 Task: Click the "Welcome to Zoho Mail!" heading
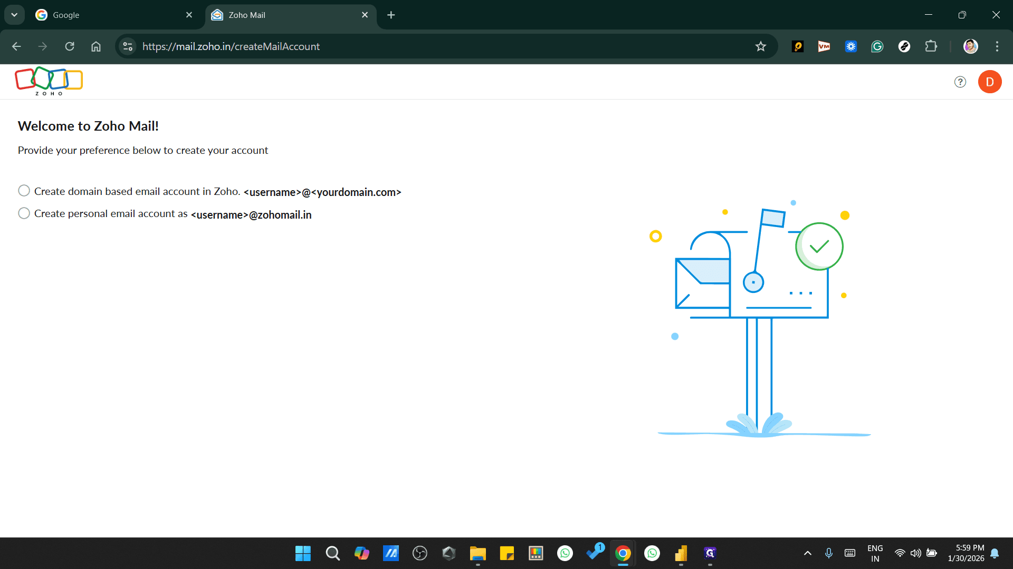pyautogui.click(x=88, y=126)
